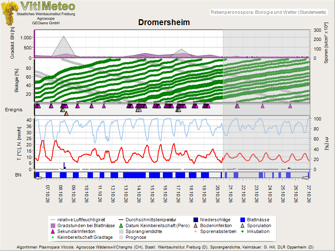Select the date label 14.10.26
This screenshot has height=251, width=335.
click(x=139, y=194)
